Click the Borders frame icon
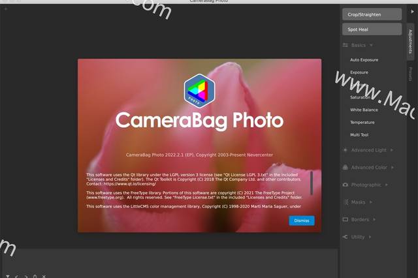This screenshot has height=278, width=418. coord(346,219)
